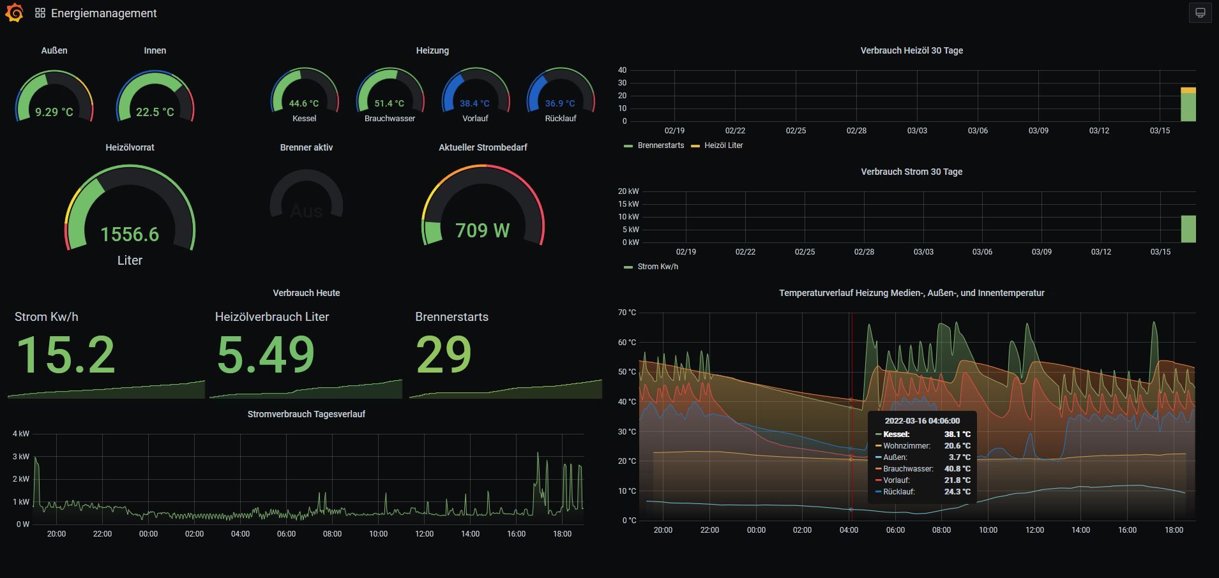Open Temperaturverlauf Heizung panel title menu
Viewport: 1219px width, 578px height.
point(911,293)
